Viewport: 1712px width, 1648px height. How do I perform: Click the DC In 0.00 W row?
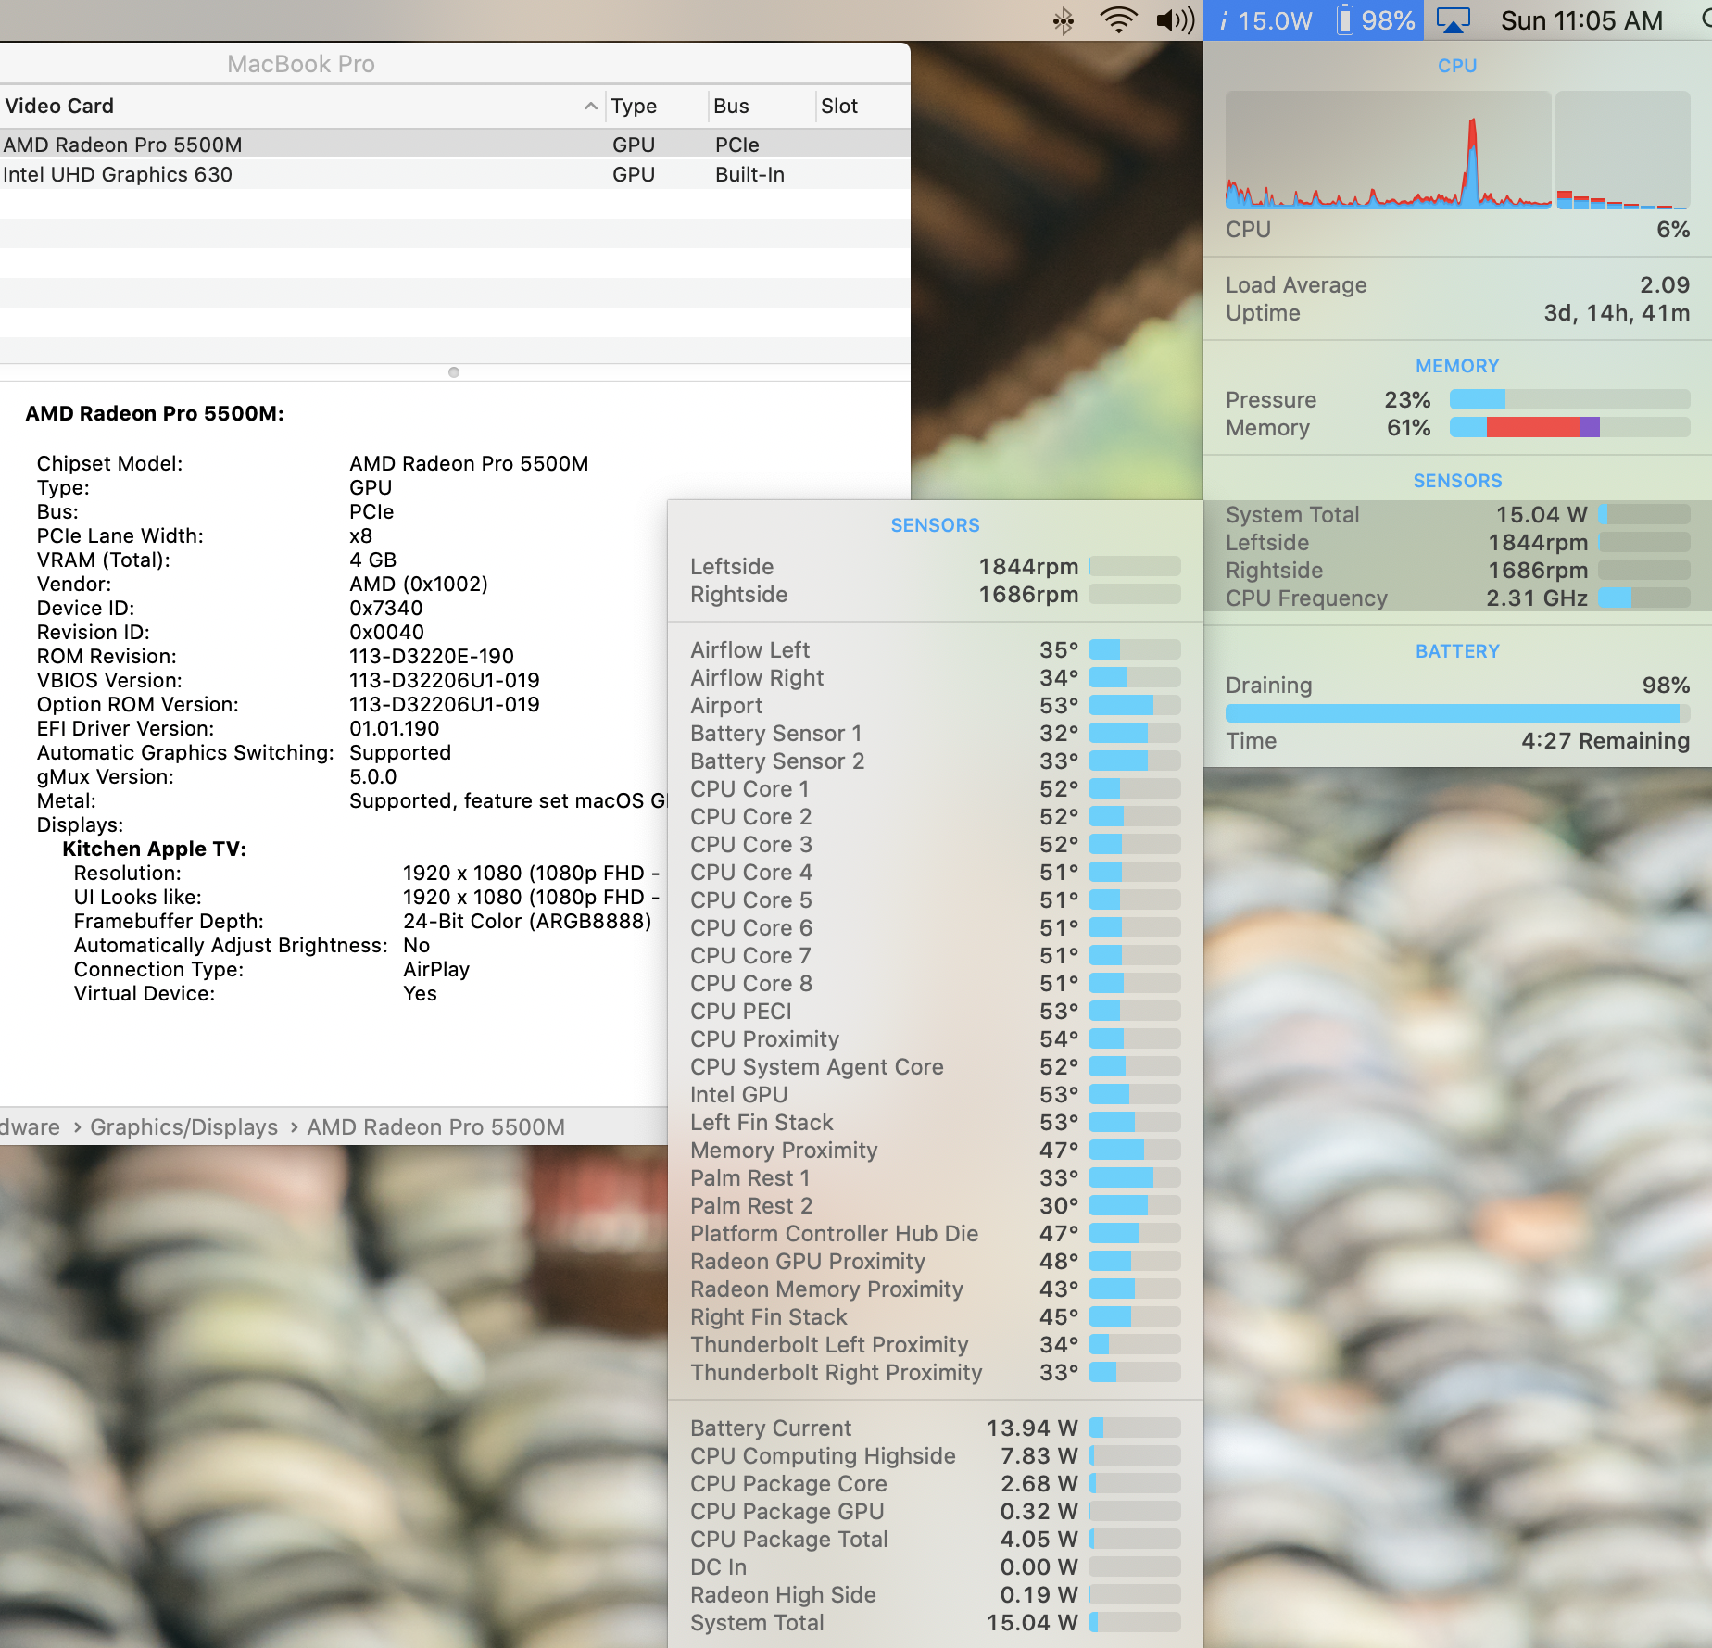[935, 1566]
